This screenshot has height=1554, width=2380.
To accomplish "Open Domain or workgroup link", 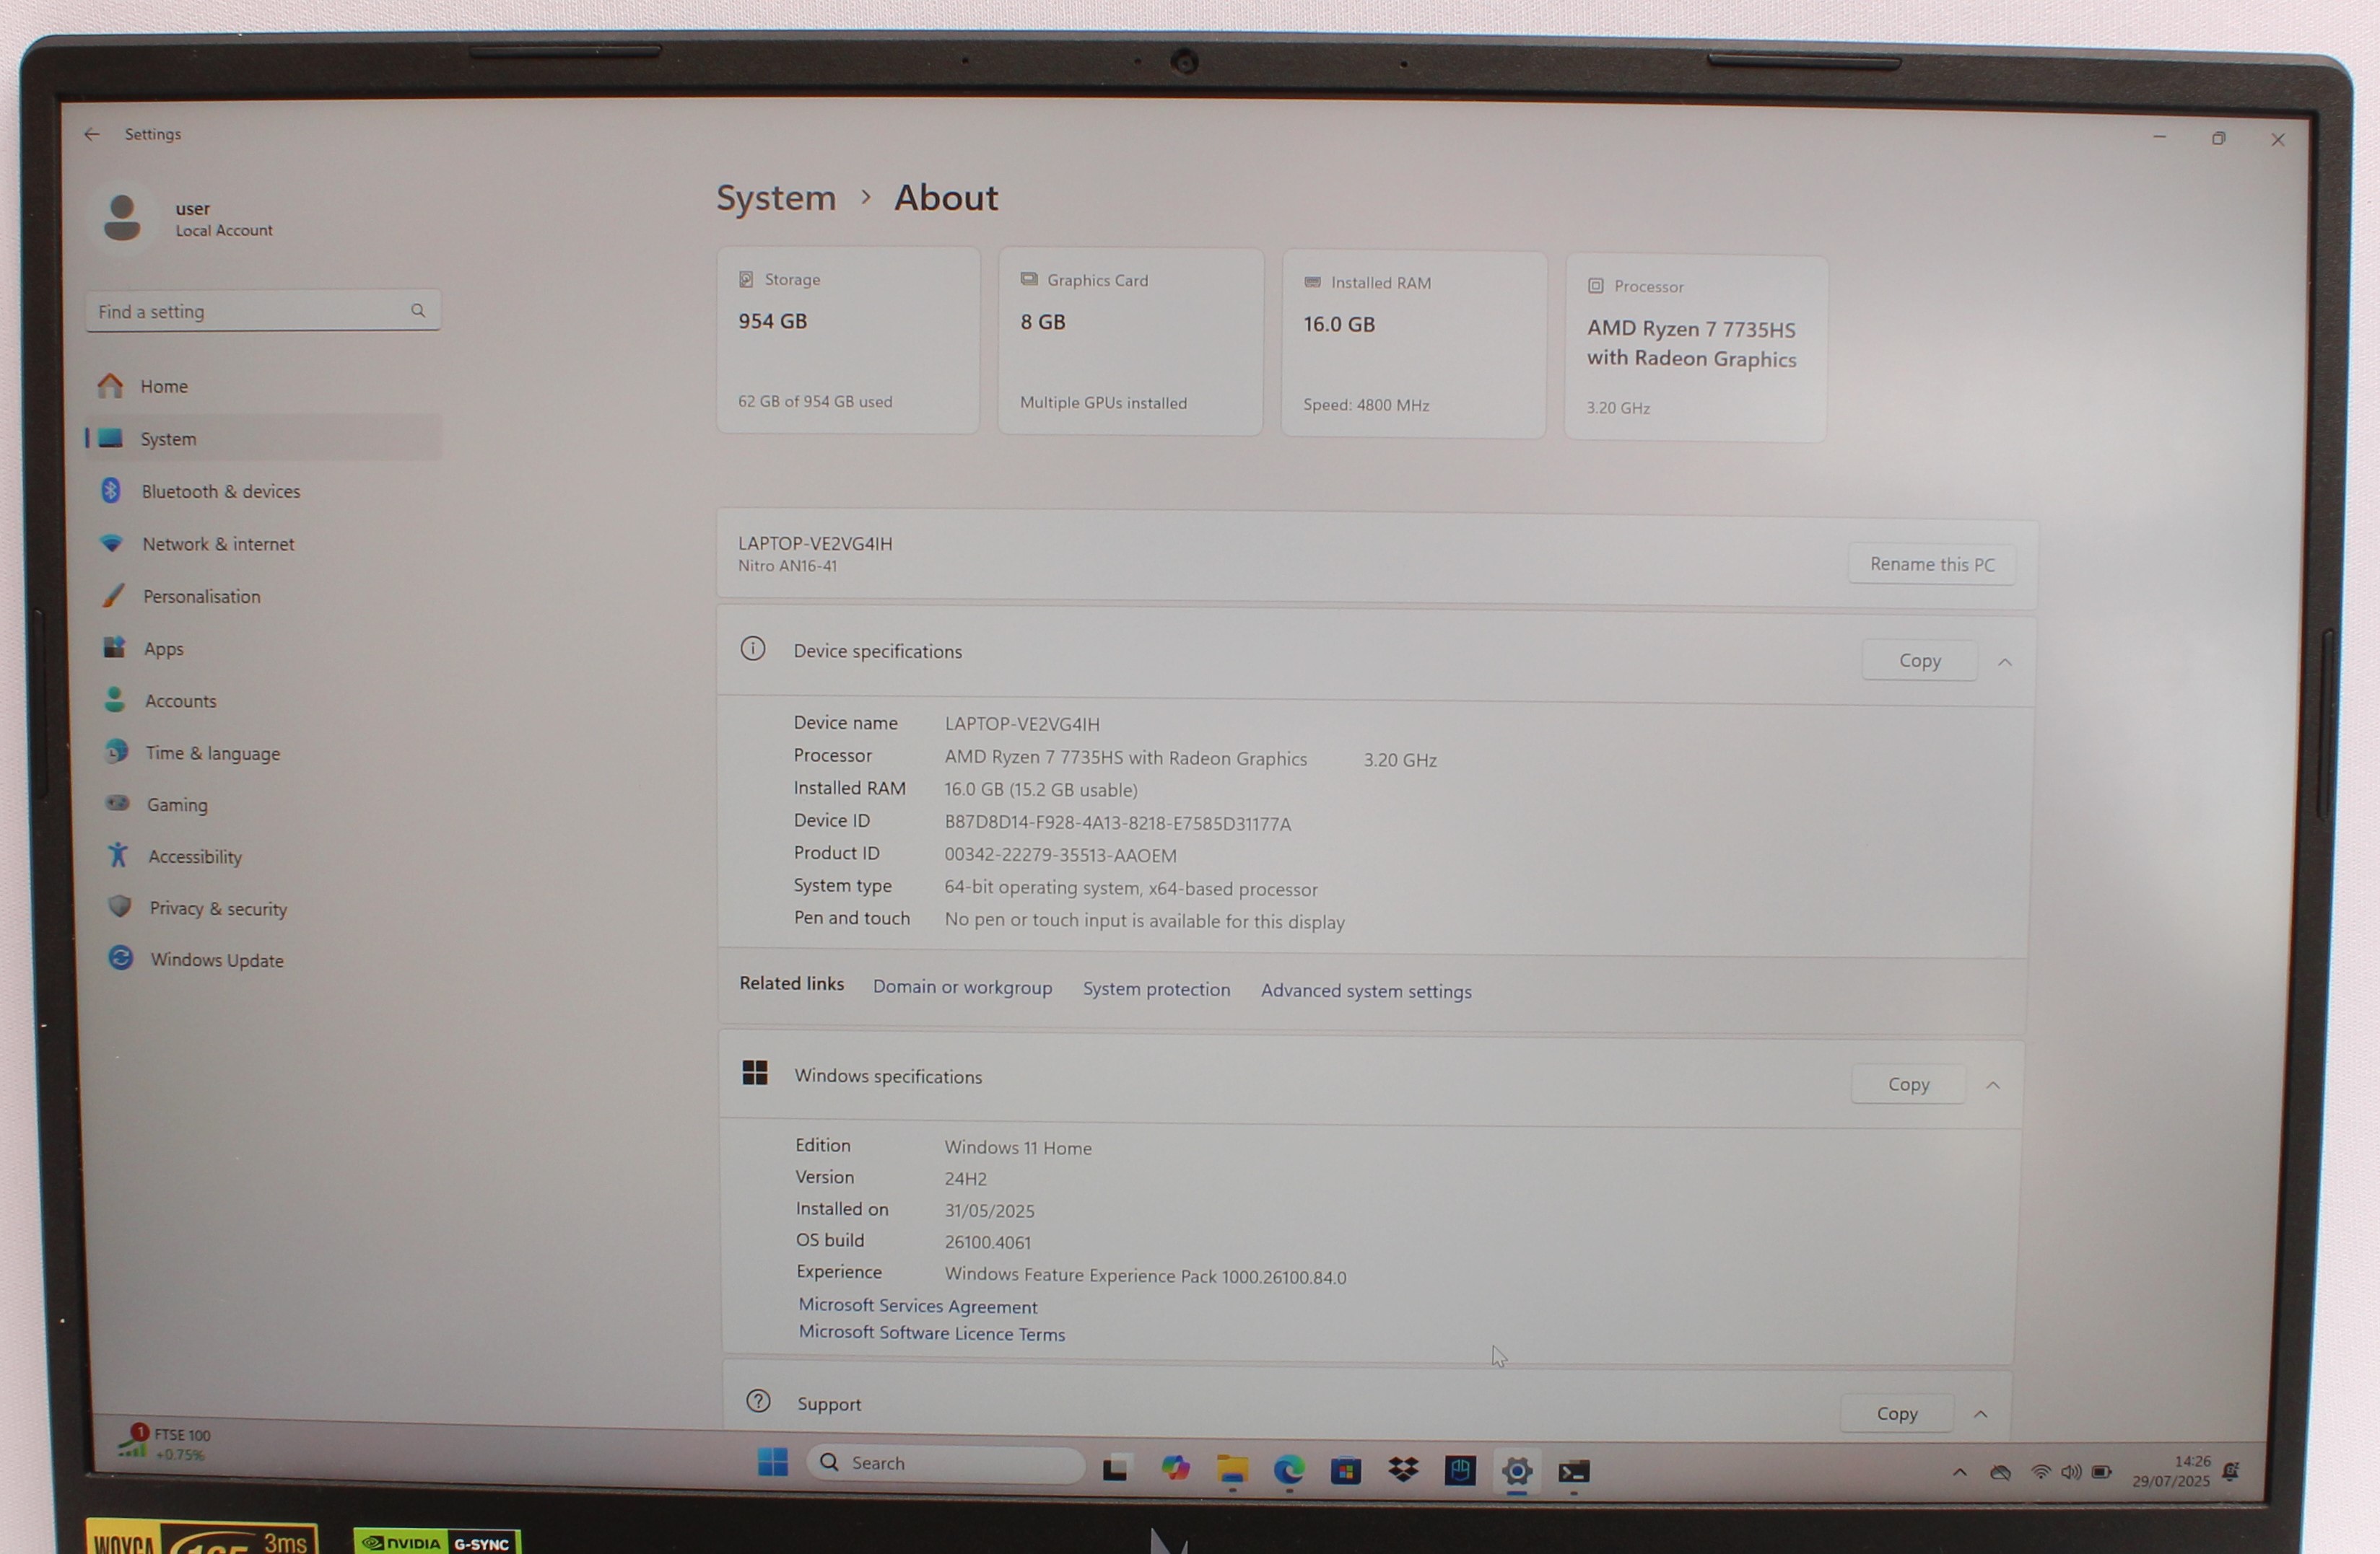I will (962, 988).
